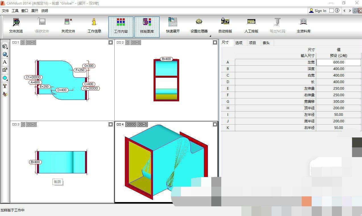The height and width of the screenshot is (216, 362).
Task: Click the 写出NC码 write NC icon
Action: [277, 22]
